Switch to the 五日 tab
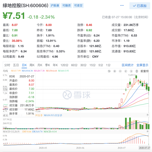Viewport: 152px width, 152px height. (16, 65)
